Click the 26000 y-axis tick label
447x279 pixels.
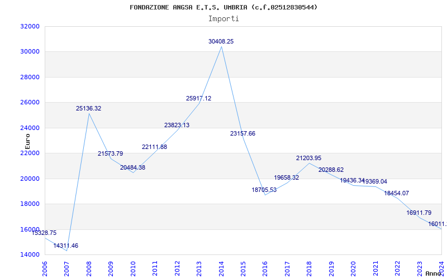tap(30, 103)
